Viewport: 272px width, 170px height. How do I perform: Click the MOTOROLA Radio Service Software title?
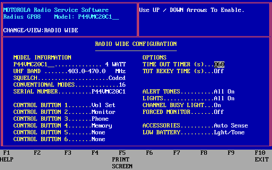coord(56,10)
